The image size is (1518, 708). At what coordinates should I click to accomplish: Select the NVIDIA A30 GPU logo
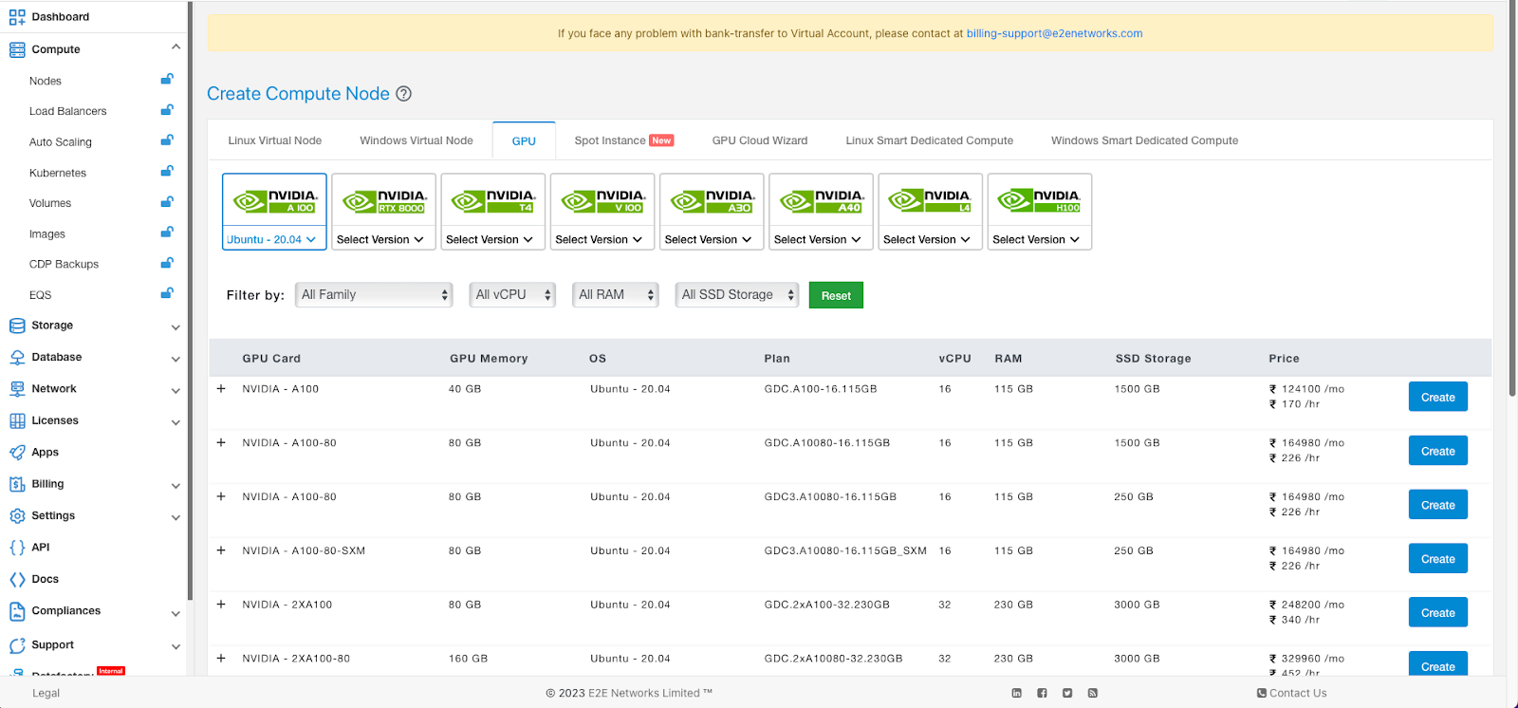pyautogui.click(x=713, y=201)
